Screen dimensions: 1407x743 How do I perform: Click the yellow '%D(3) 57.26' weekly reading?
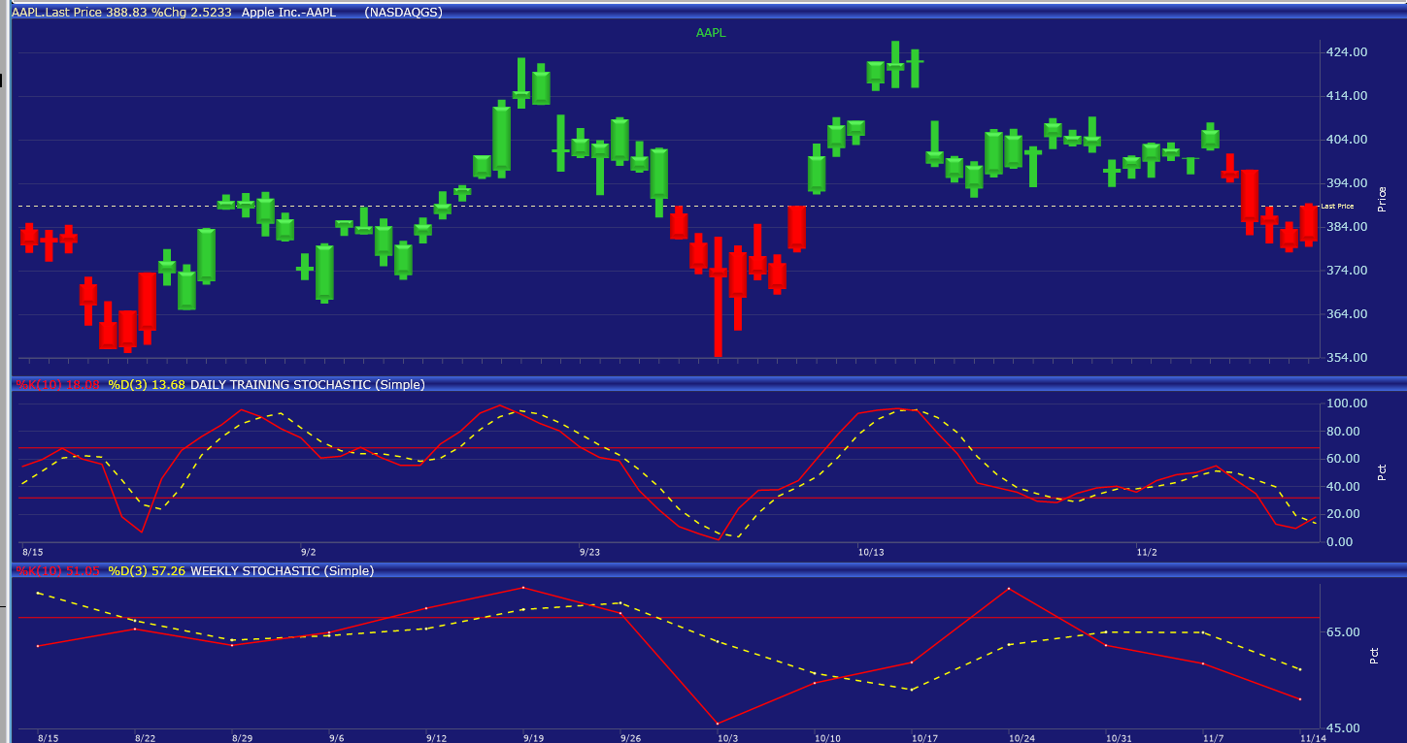[147, 571]
